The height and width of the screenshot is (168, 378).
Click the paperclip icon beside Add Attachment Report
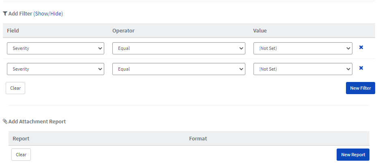5,121
